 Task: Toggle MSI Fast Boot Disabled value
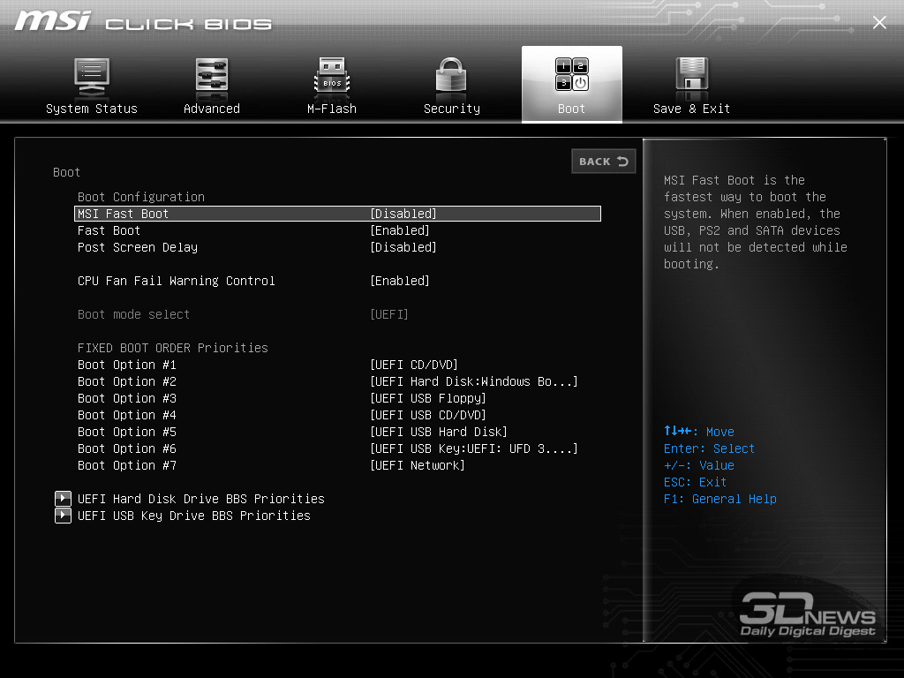[x=403, y=214]
